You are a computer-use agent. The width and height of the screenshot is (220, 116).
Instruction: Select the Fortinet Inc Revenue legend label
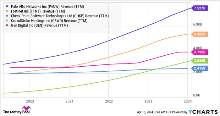[x=38, y=11]
